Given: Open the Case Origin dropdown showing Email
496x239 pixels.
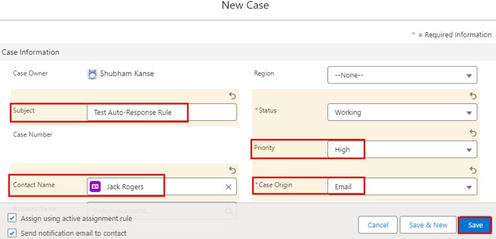Looking at the screenshot, I should 402,187.
